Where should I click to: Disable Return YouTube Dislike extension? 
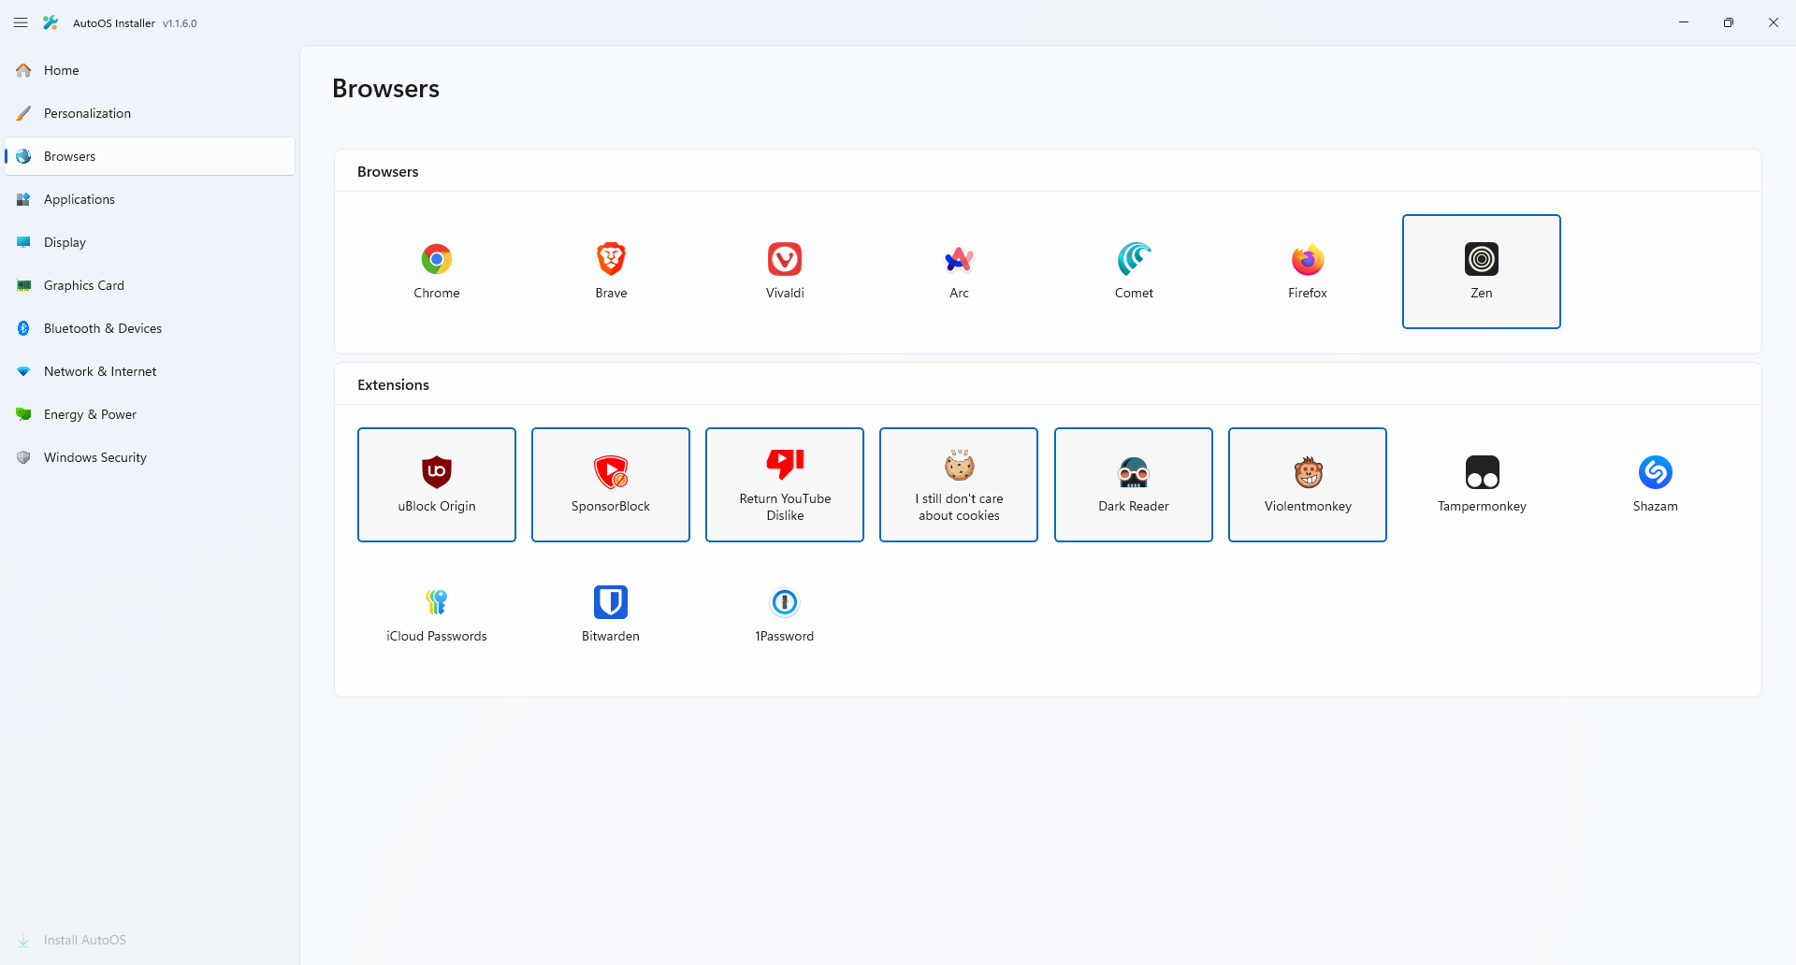click(x=785, y=484)
